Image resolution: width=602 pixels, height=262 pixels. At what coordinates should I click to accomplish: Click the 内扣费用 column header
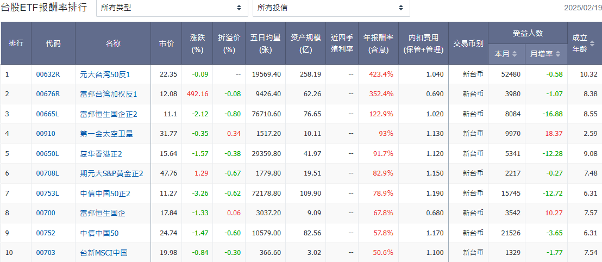(x=423, y=43)
